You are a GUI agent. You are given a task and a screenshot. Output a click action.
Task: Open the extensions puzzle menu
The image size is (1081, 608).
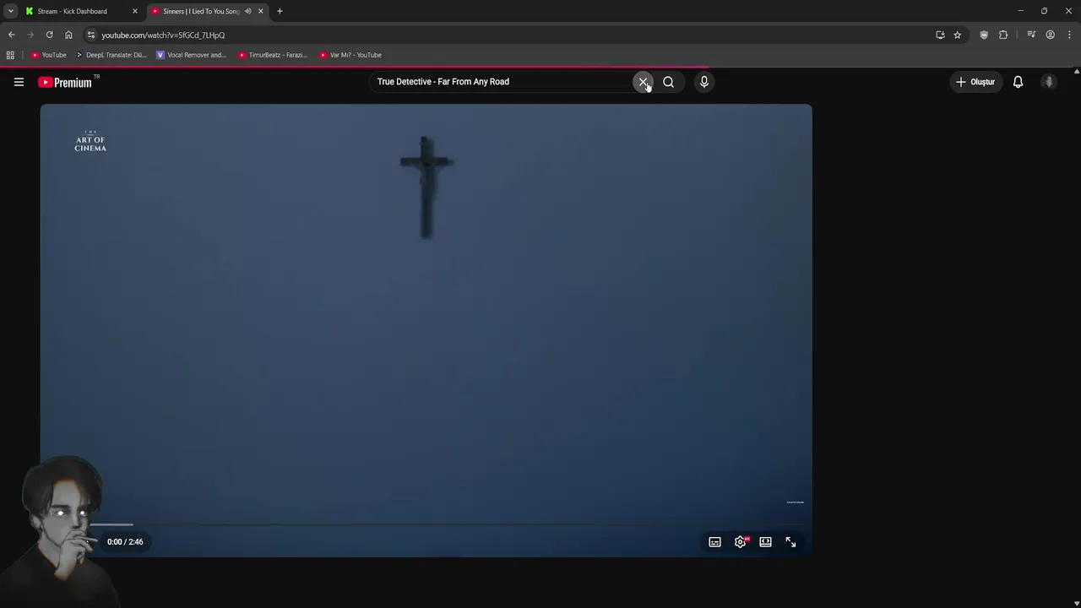[1003, 35]
